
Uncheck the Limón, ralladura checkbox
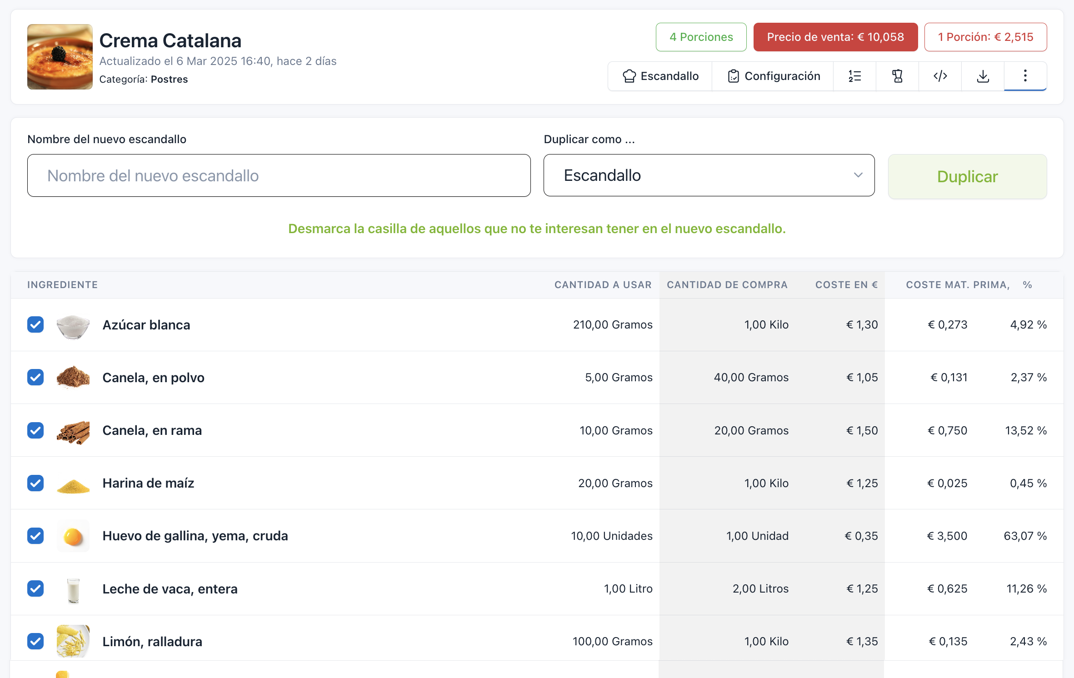pyautogui.click(x=35, y=641)
